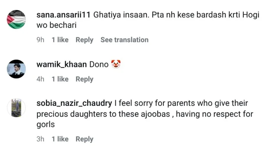This screenshot has width=269, height=150.
Task: View likes on wamik_khaan's comment
Action: [60, 79]
